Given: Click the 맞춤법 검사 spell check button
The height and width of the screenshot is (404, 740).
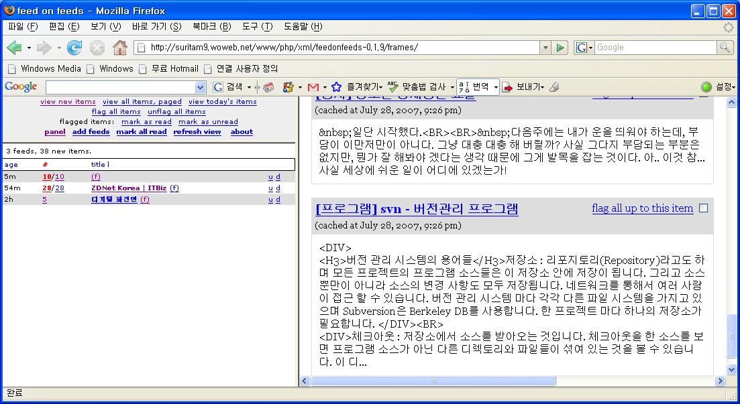Looking at the screenshot, I should tap(417, 86).
